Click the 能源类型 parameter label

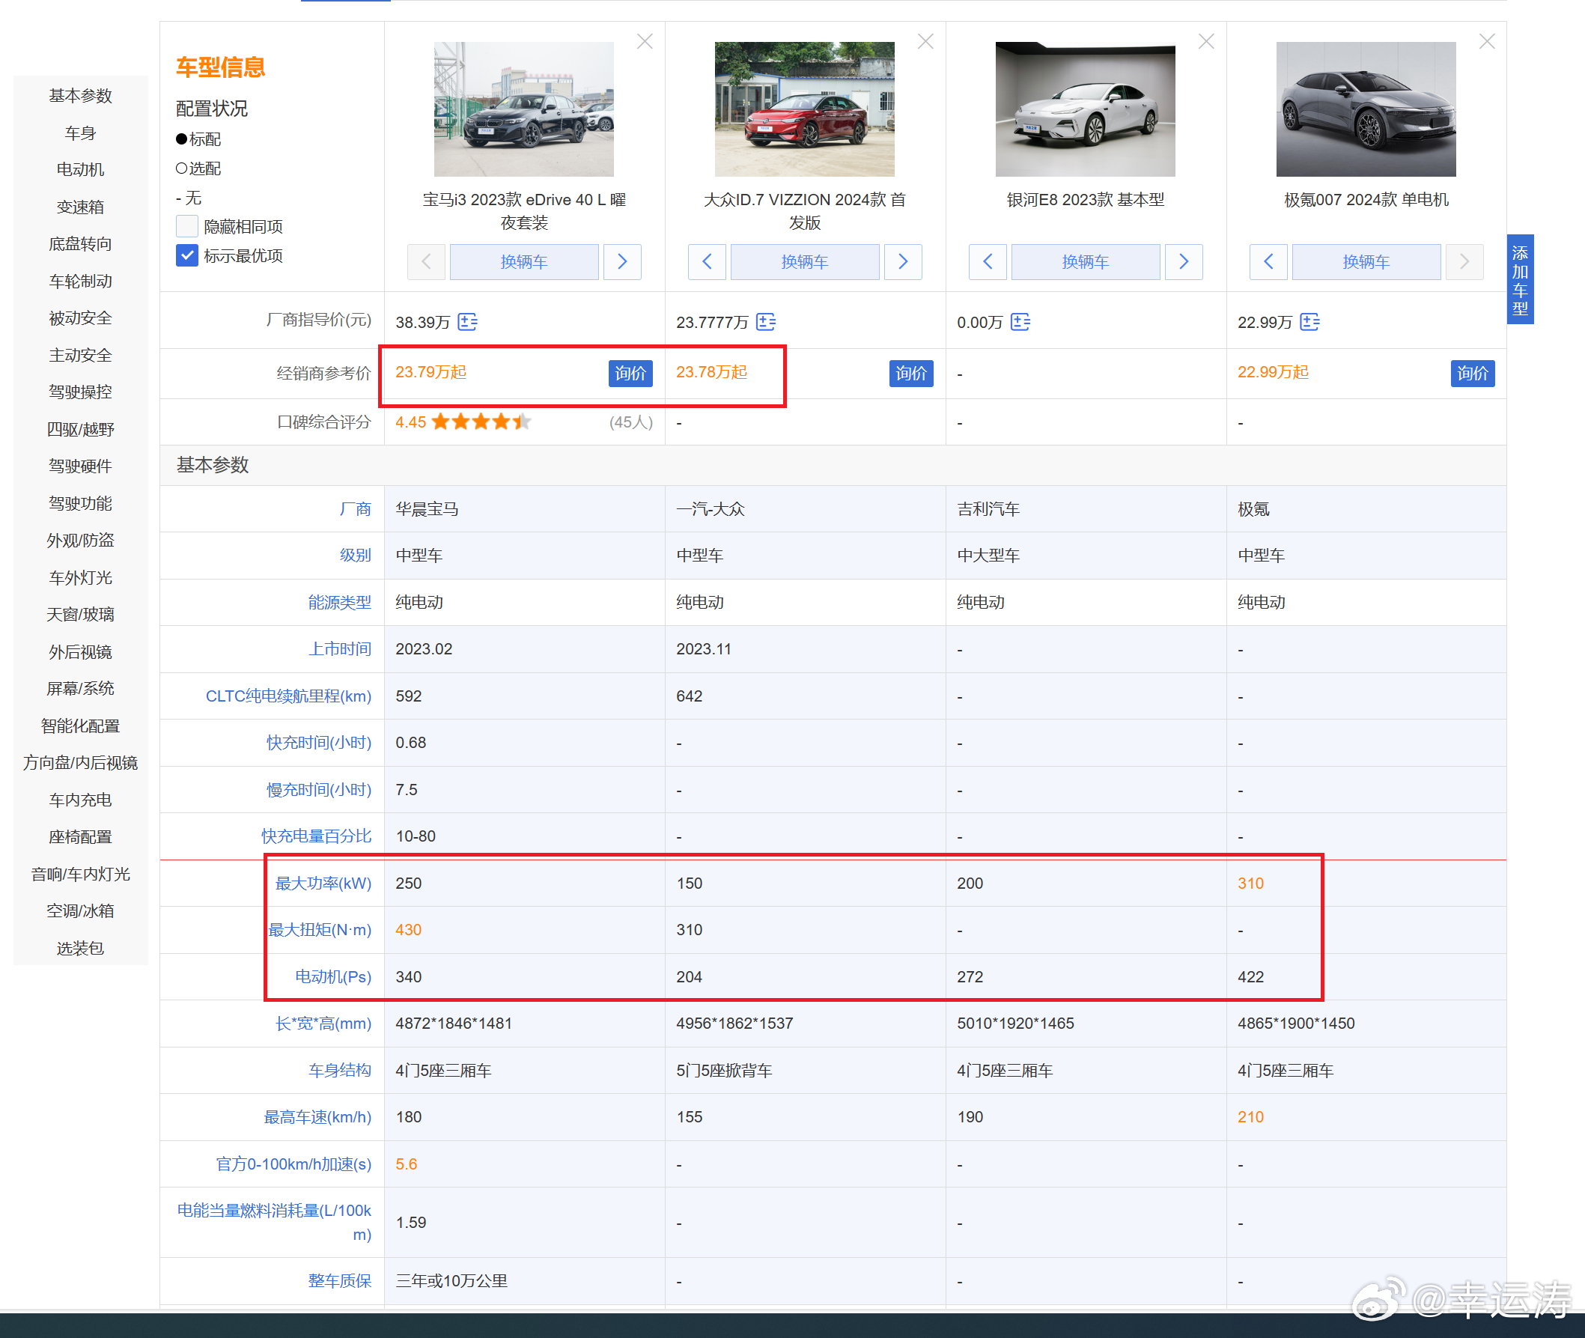340,602
